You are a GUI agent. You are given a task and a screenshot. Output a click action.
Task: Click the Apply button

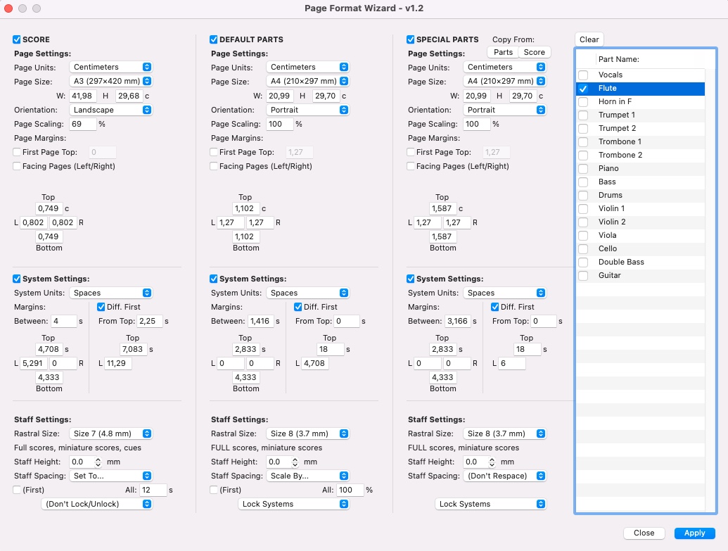pyautogui.click(x=694, y=533)
